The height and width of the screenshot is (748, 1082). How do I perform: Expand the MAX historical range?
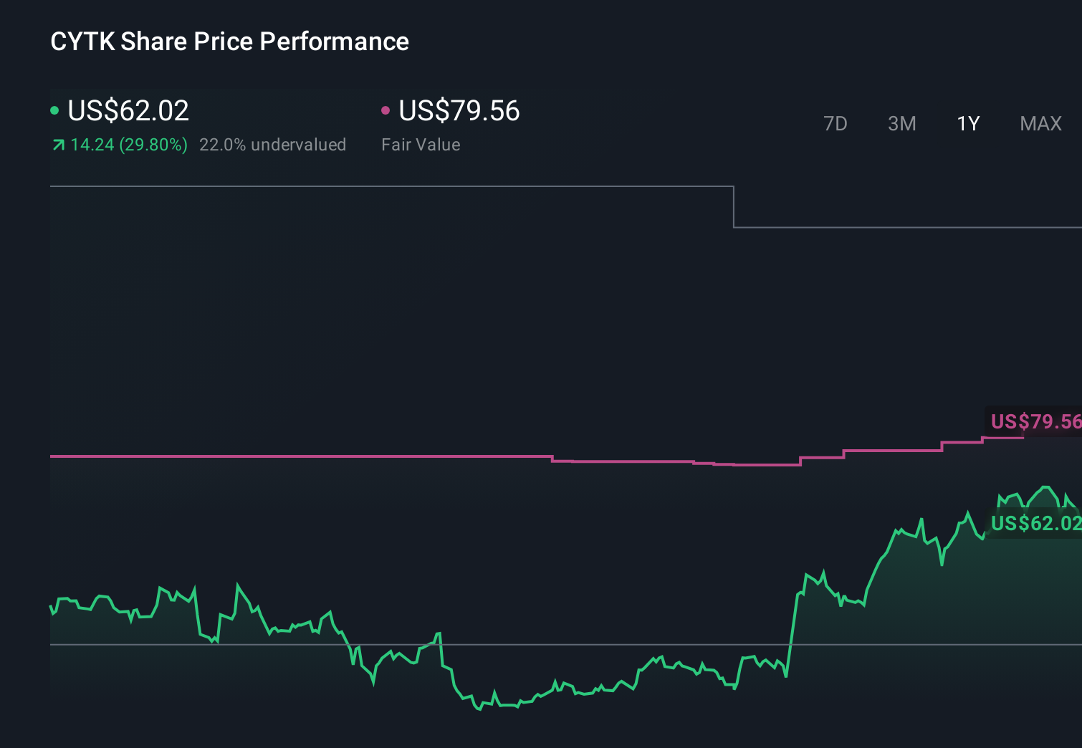pyautogui.click(x=1040, y=123)
